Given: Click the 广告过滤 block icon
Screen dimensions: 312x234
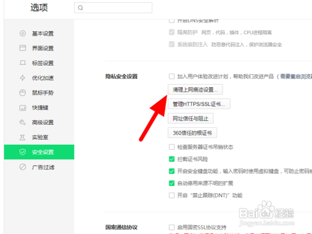Looking at the screenshot, I should [22, 167].
